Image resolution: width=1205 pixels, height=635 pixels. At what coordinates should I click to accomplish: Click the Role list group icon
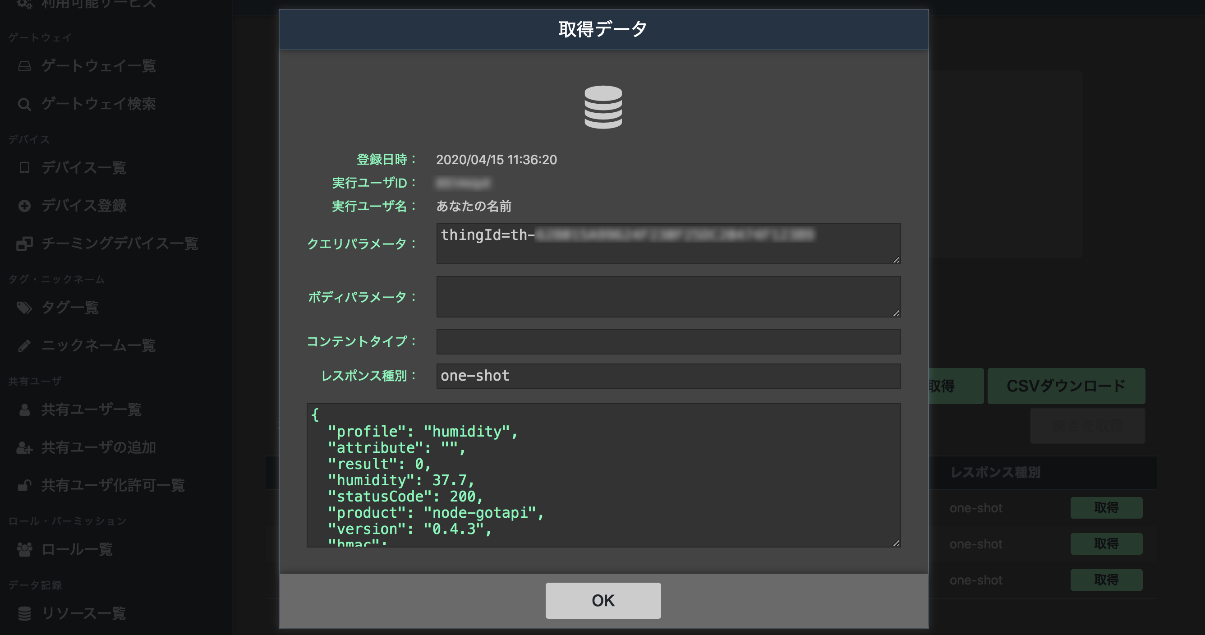point(24,549)
